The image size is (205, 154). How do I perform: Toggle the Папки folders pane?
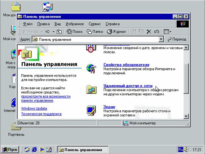coord(95,32)
